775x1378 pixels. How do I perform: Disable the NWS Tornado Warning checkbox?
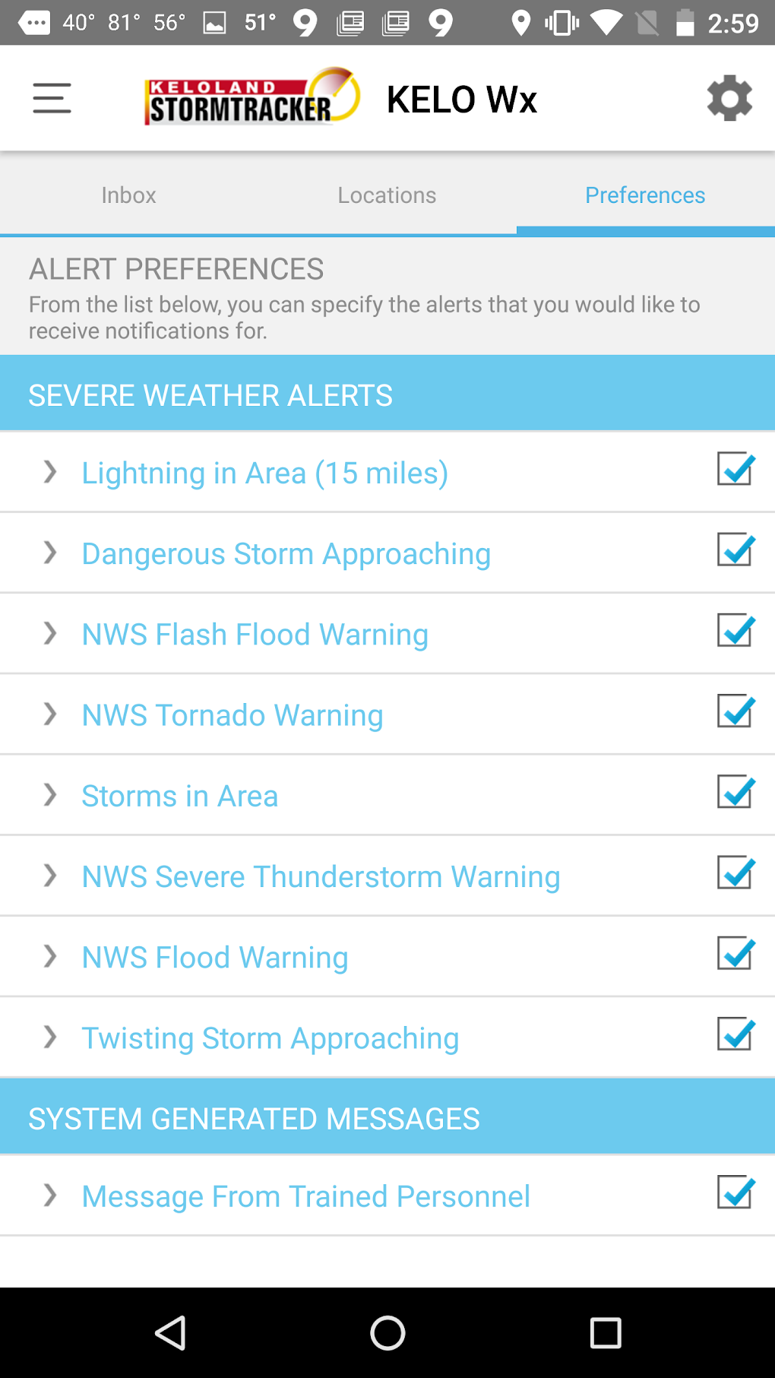(x=735, y=711)
